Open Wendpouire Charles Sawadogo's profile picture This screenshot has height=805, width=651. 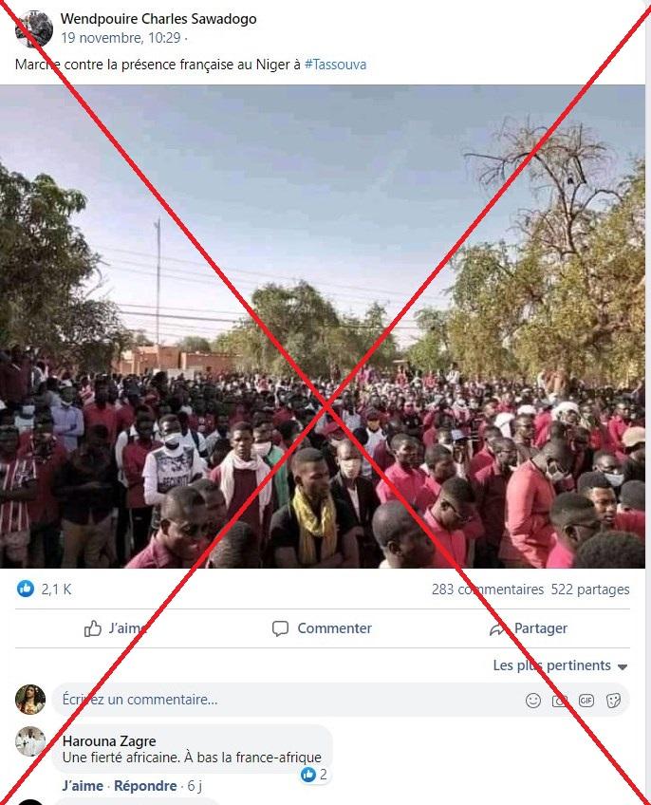[34, 28]
